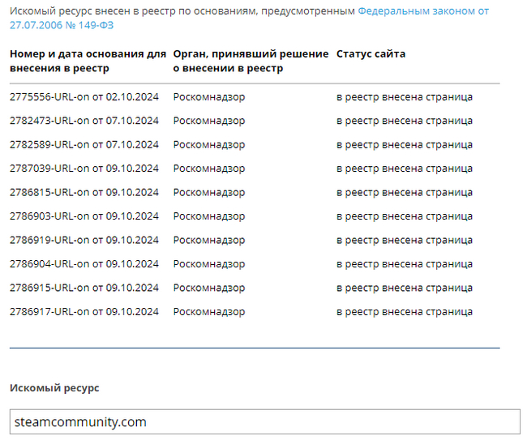Select entry 2782473-URL-on from 07.10.2024
This screenshot has width=527, height=440.
[84, 121]
